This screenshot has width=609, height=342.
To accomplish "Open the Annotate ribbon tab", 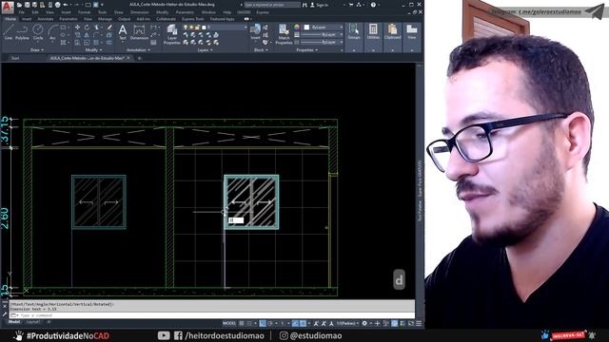I will click(46, 19).
